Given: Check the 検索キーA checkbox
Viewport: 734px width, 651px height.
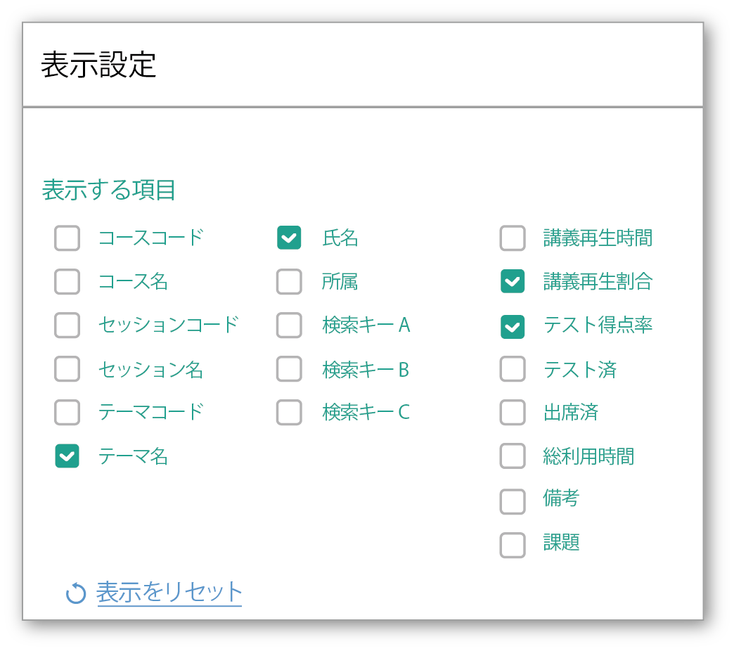Looking at the screenshot, I should tap(289, 325).
